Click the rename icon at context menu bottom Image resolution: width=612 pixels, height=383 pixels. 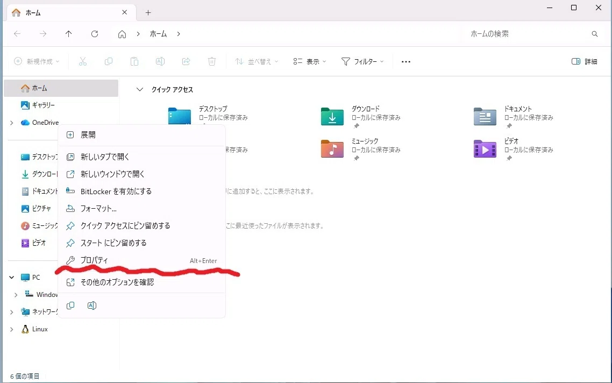coord(92,306)
